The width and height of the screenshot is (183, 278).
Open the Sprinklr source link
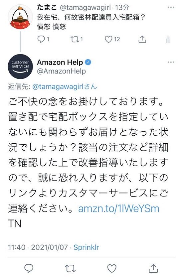tap(86, 247)
